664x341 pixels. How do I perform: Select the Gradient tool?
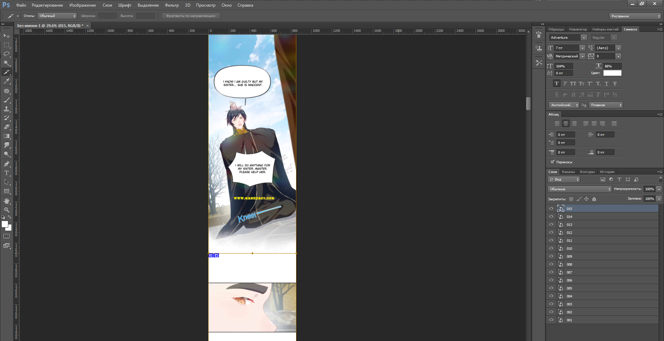pyautogui.click(x=7, y=136)
